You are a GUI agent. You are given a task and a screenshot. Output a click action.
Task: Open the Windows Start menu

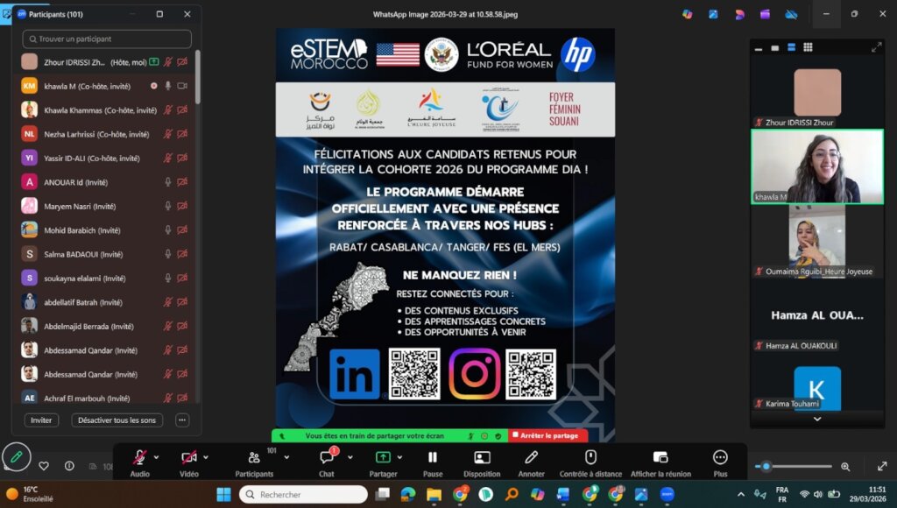[x=223, y=494]
